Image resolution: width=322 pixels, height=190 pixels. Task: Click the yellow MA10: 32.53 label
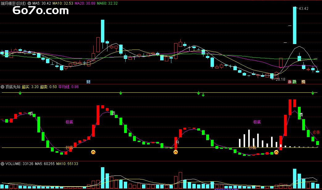[x=63, y=3]
